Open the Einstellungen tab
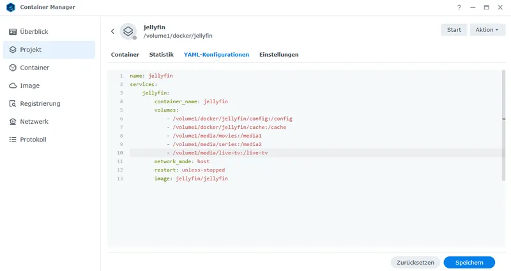Screen dimensions: 511x271 [x=279, y=55]
